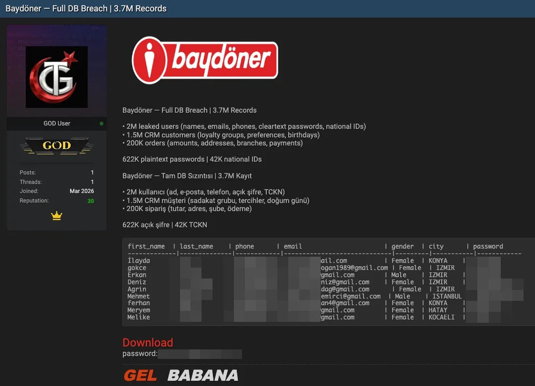Viewport: 535px width, 386px height.
Task: Click the email column header
Action: (x=293, y=246)
